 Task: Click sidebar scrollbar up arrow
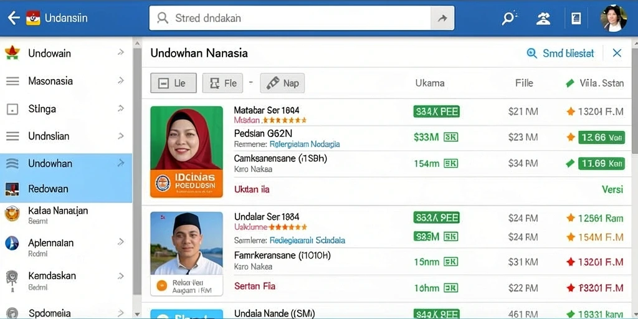(137, 44)
